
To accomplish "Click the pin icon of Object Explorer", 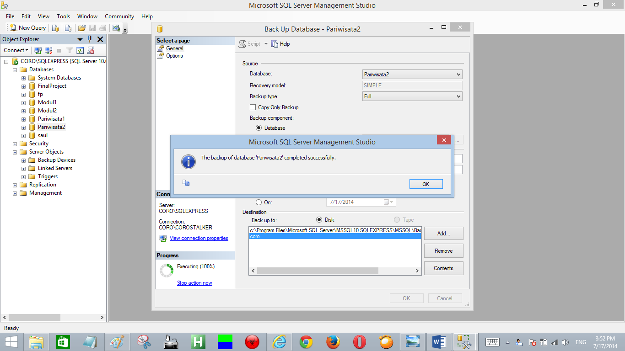I will pos(90,39).
